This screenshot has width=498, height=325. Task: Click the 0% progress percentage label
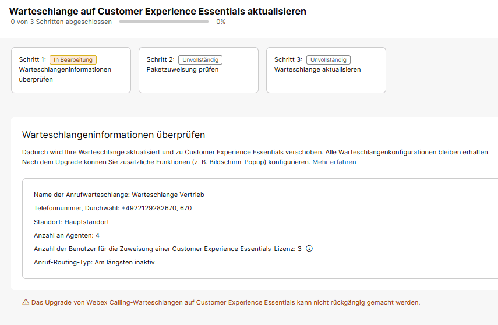pyautogui.click(x=221, y=22)
